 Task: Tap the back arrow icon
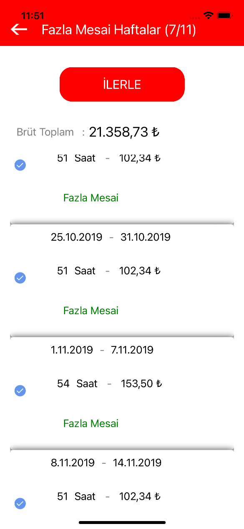pos(19,30)
